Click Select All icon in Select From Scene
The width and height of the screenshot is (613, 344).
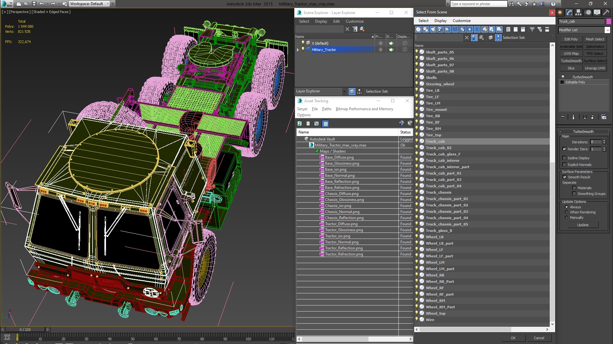(508, 29)
